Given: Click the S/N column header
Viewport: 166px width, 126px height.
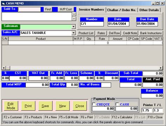Looking at the screenshot, I should [5, 39].
